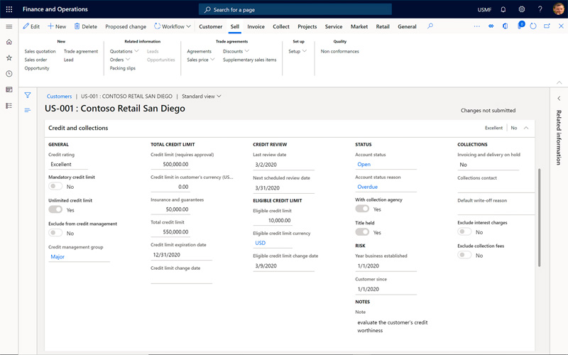Collapse the action pane ribbon chevron

559,82
